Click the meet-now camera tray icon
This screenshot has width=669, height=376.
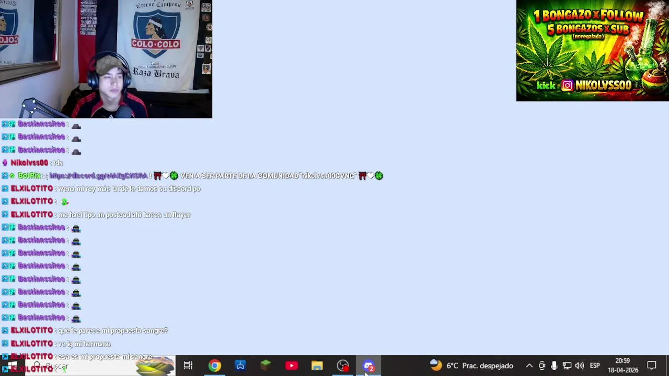pyautogui.click(x=542, y=366)
